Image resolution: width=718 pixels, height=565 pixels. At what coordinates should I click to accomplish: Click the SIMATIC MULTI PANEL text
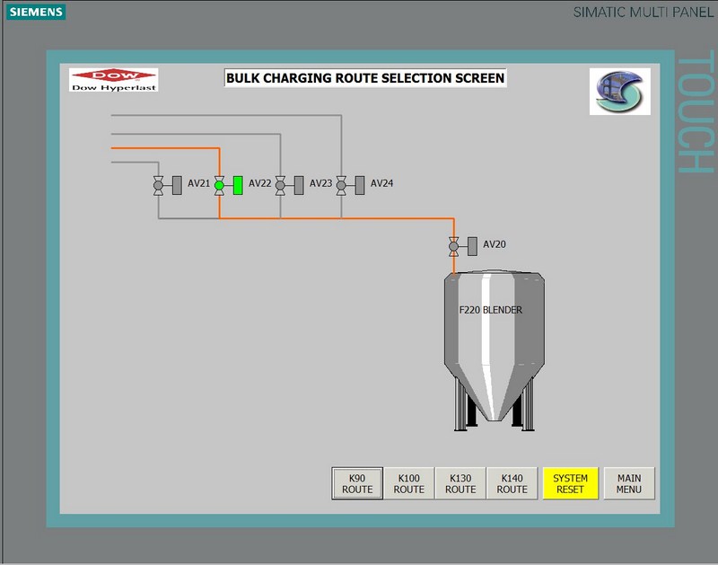click(x=644, y=12)
